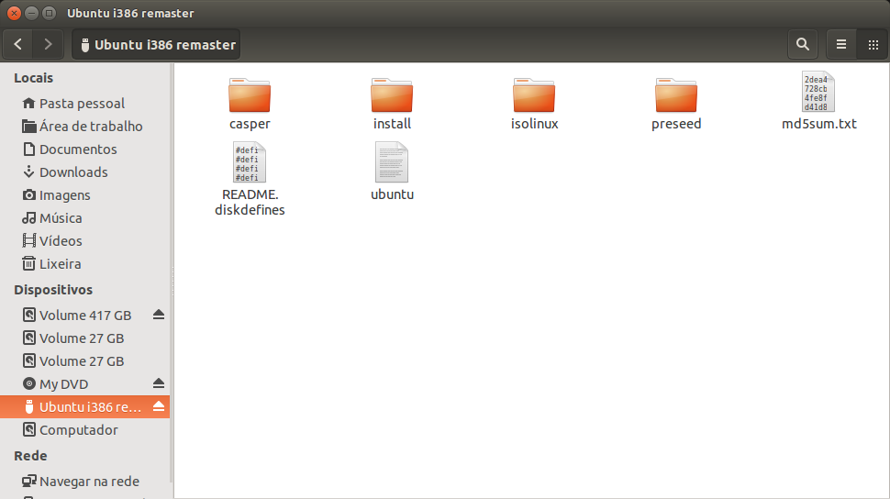Screen dimensions: 890x499
Task: Eject the Ubuntu i386 remaster drive
Action: click(159, 406)
